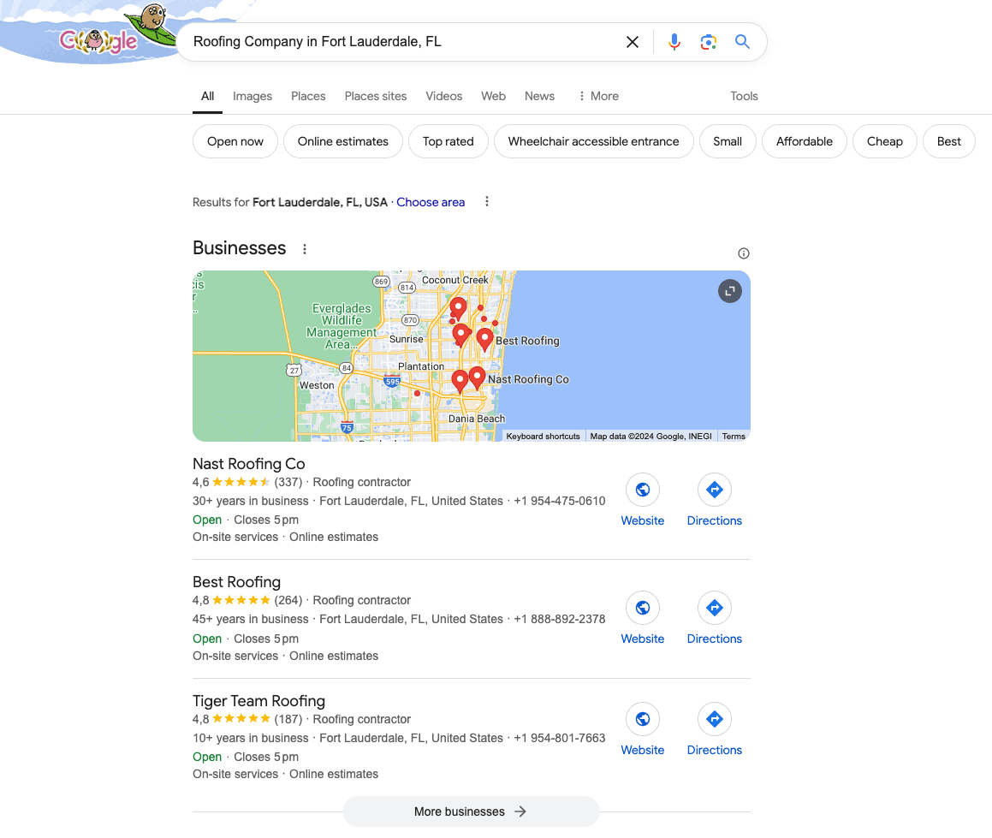Open the Tiger Team Roofing listing title

[x=258, y=701]
